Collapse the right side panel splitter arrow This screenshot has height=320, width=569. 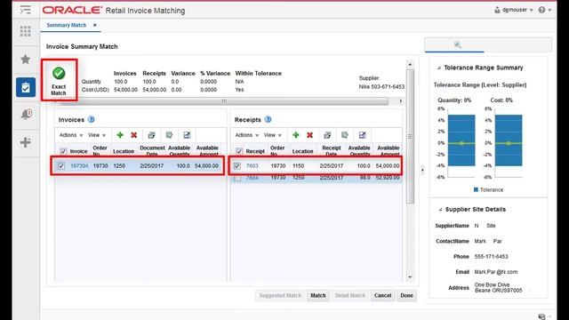point(422,170)
